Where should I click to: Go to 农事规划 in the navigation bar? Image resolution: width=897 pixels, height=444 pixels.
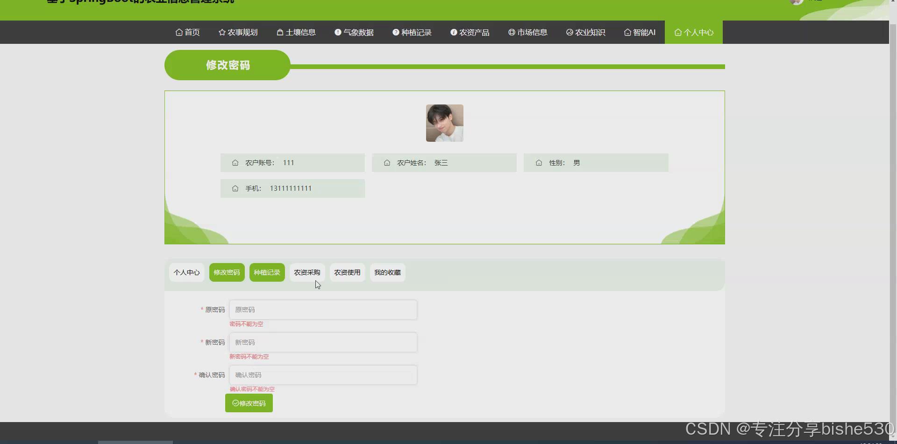(238, 32)
